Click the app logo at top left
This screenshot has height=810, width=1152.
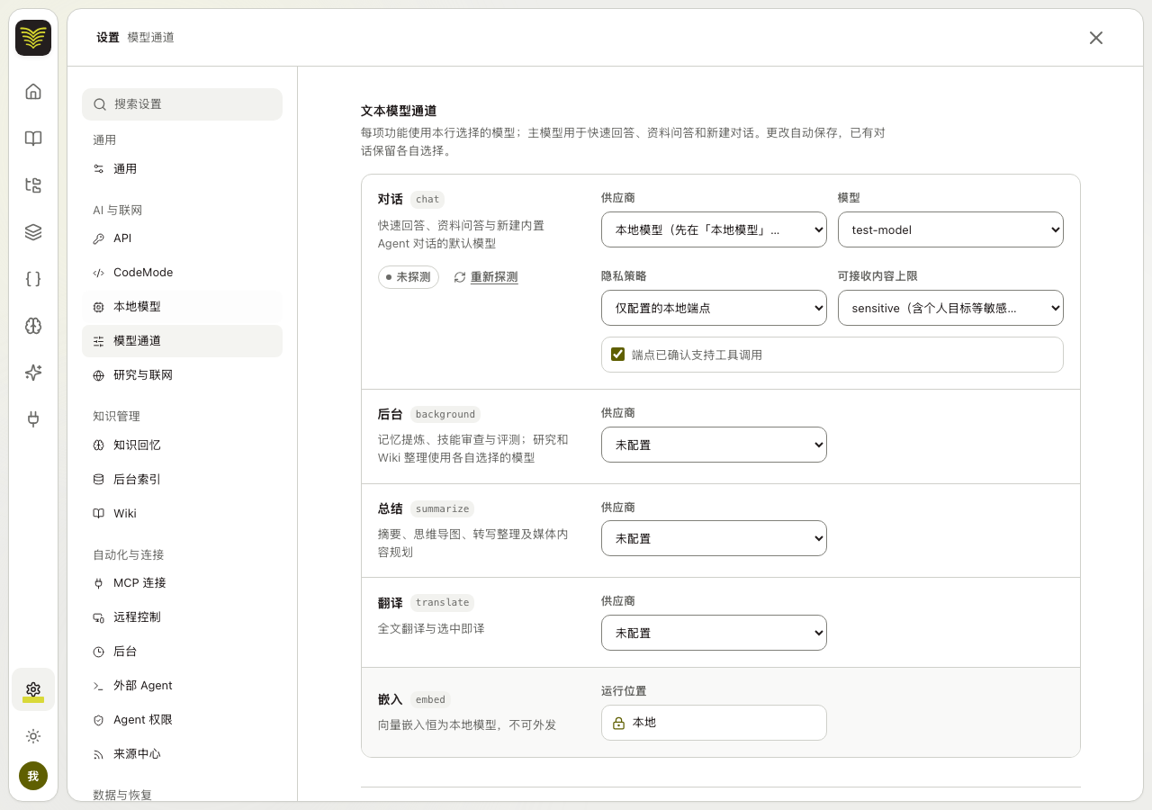(x=33, y=38)
